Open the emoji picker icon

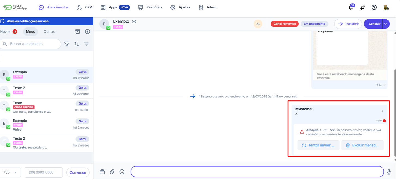point(122,172)
